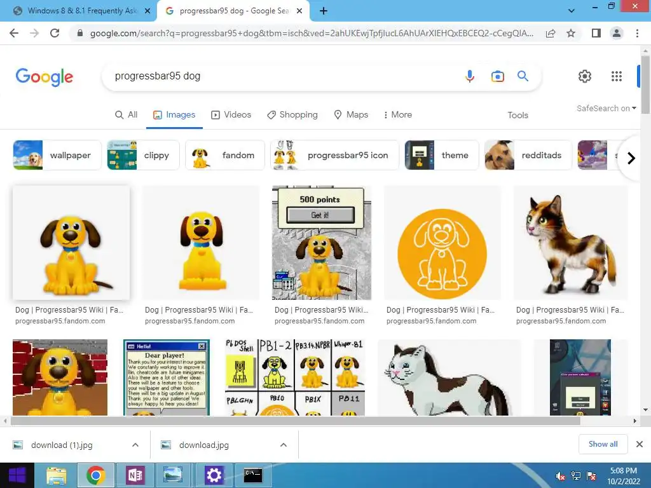
Task: Open Chrome three-dot menu
Action: coord(637,33)
